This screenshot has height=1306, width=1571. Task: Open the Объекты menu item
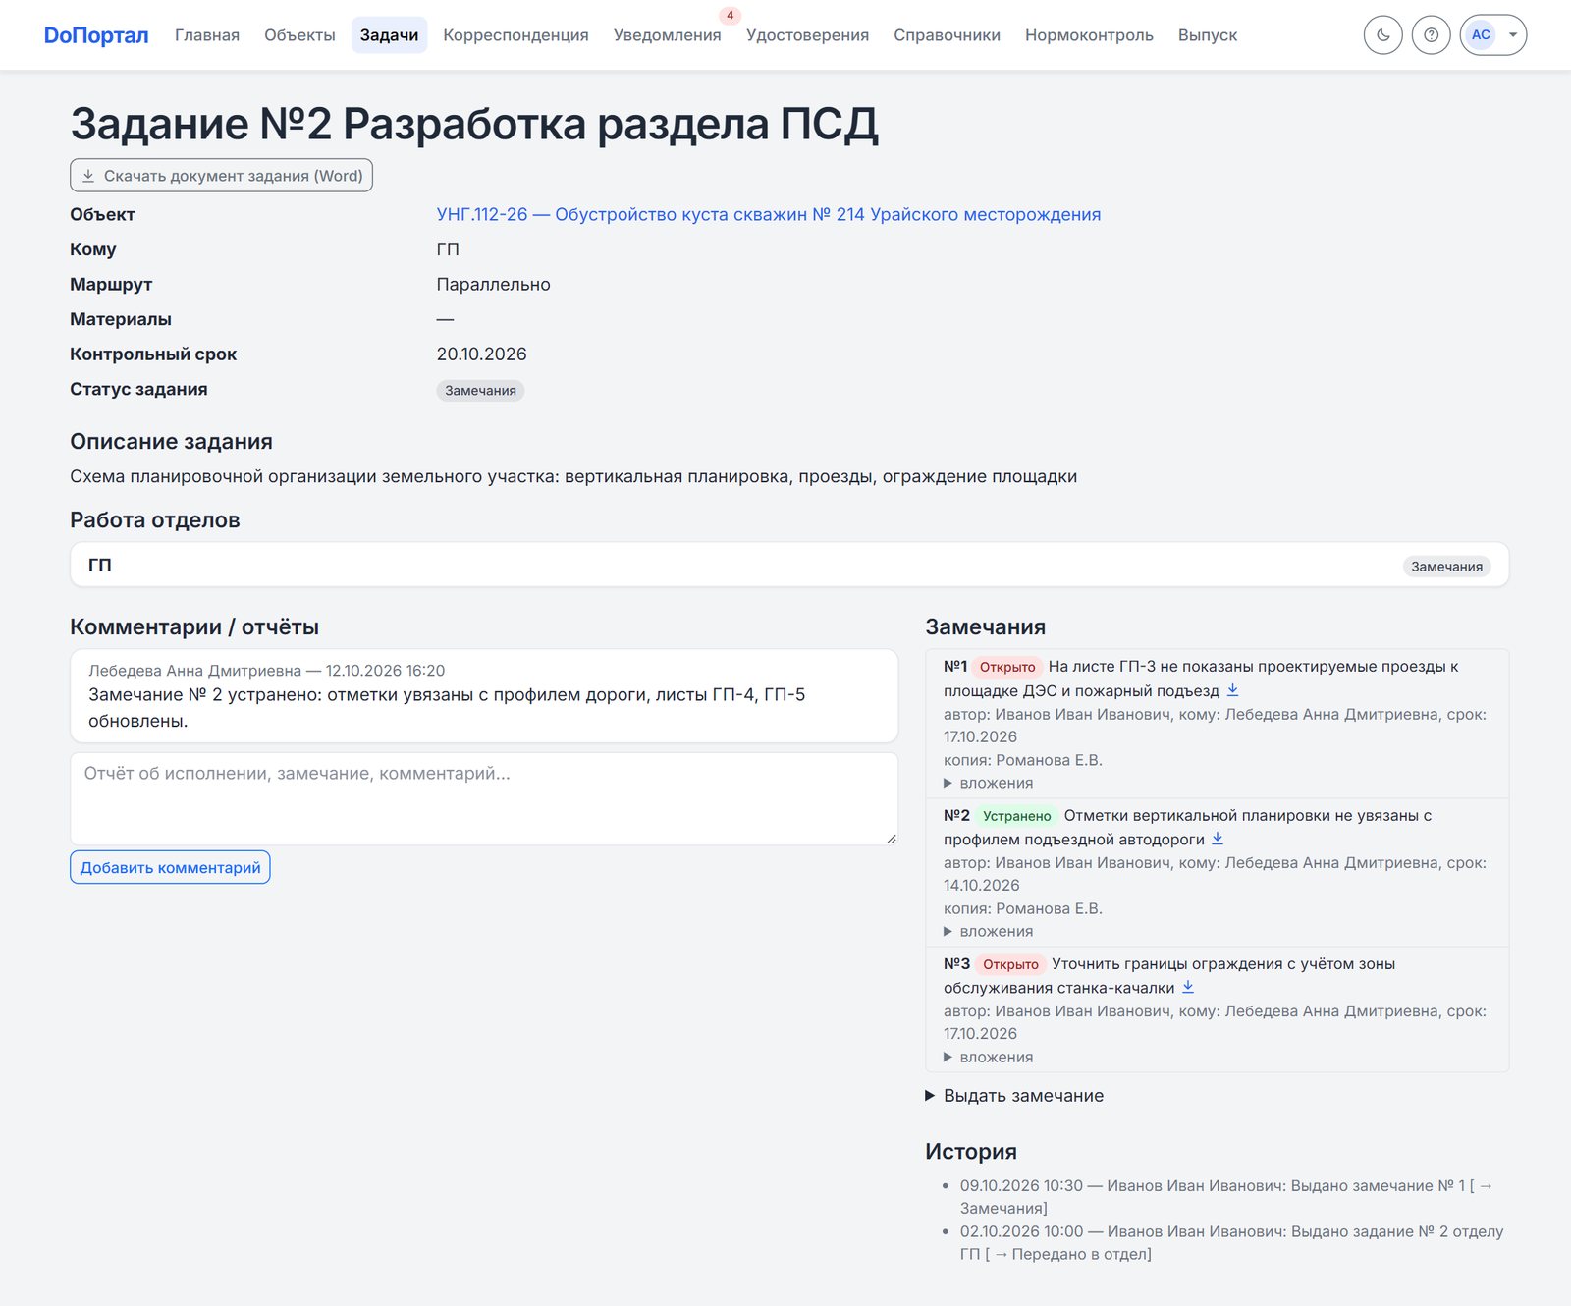(299, 35)
